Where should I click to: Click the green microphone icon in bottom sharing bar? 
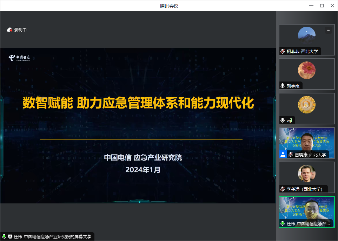4,237
